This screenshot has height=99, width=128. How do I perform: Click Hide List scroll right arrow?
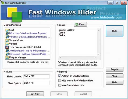pyautogui.click(x=95, y=57)
